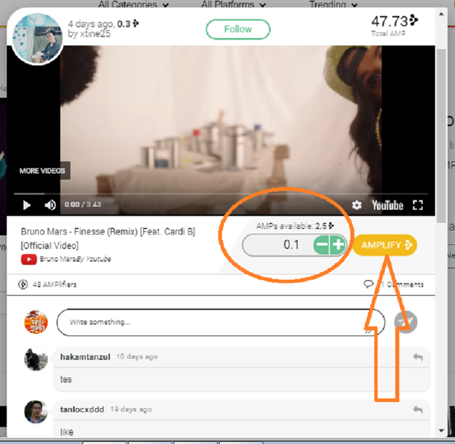
Task: Click the "4 days ago" post timestamp
Action: (91, 24)
